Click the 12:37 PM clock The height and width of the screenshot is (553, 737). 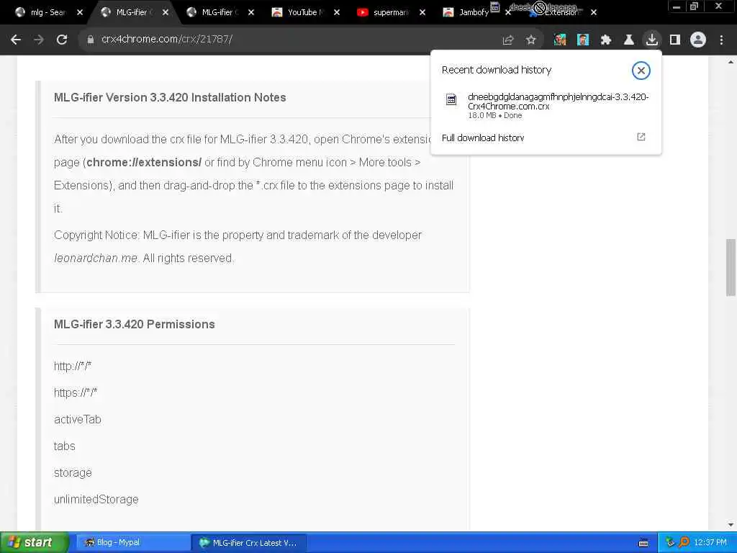[x=710, y=543]
